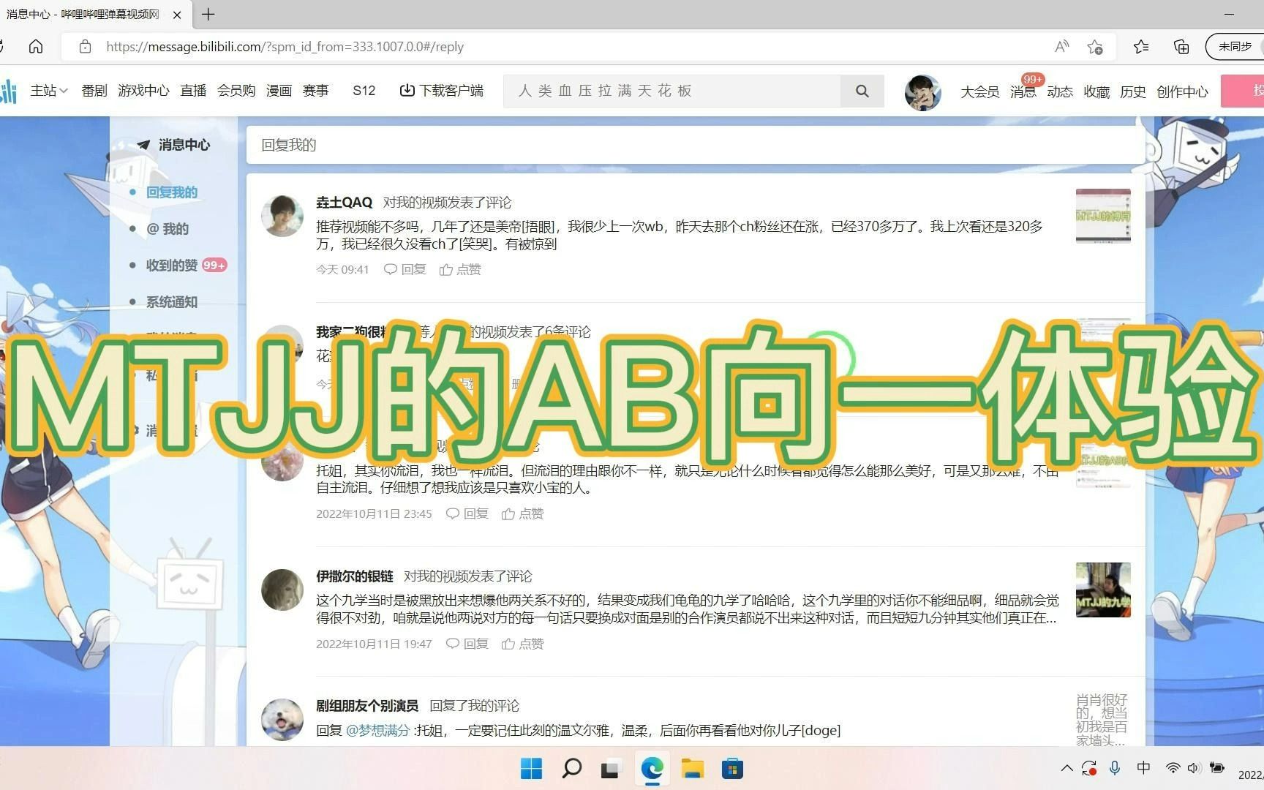1264x790 pixels.
Task: Reply to the 23:45 comment
Action: (x=467, y=513)
